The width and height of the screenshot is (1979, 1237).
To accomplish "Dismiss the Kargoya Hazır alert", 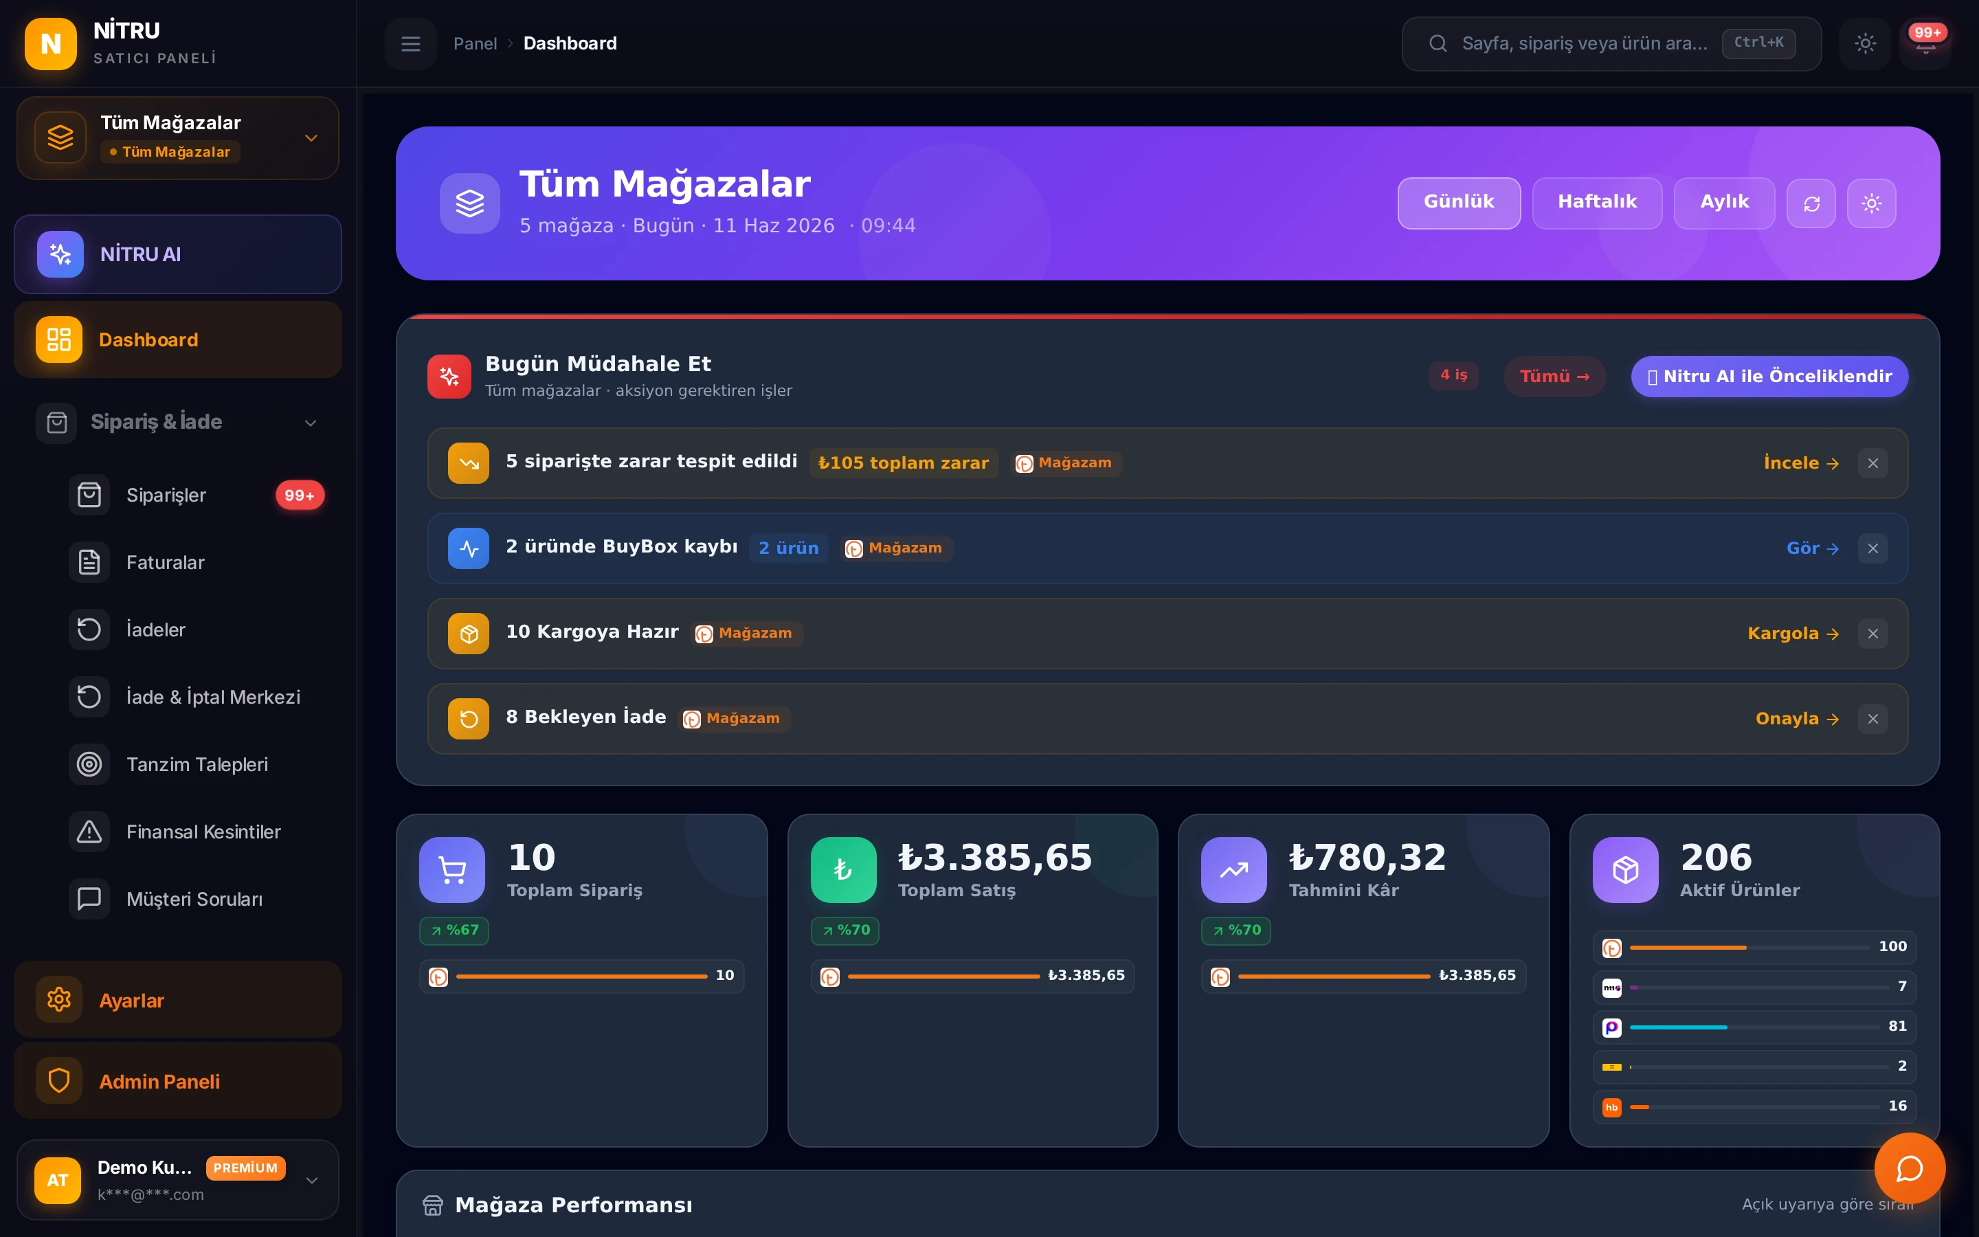I will (1872, 633).
